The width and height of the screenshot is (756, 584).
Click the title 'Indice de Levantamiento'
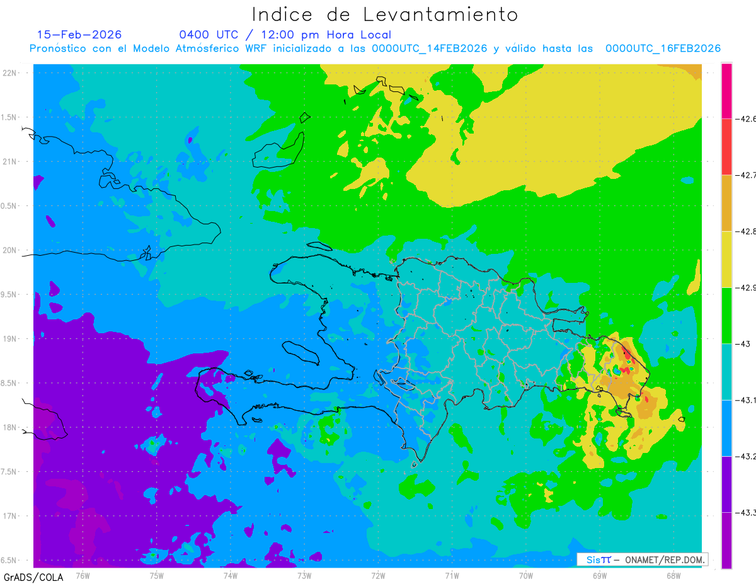coord(385,14)
